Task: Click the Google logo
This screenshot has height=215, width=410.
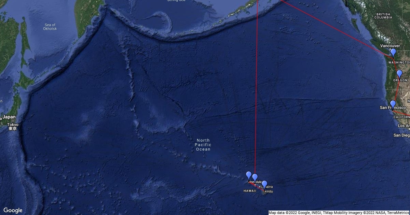Action: pyautogui.click(x=13, y=210)
